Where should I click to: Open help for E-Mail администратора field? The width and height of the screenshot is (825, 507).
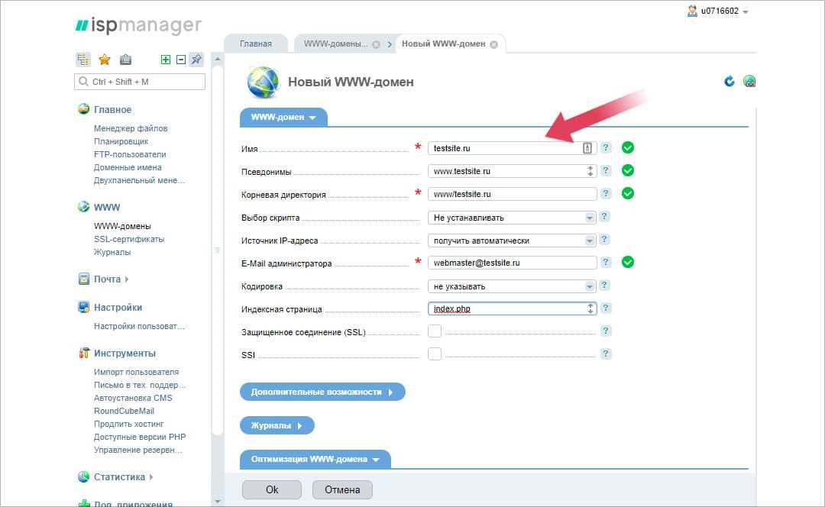pos(606,262)
